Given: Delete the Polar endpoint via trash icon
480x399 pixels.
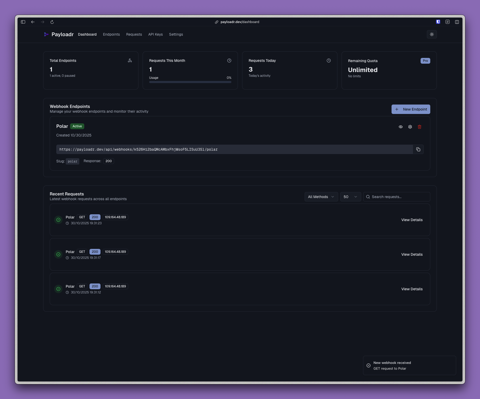Looking at the screenshot, I should click(420, 127).
